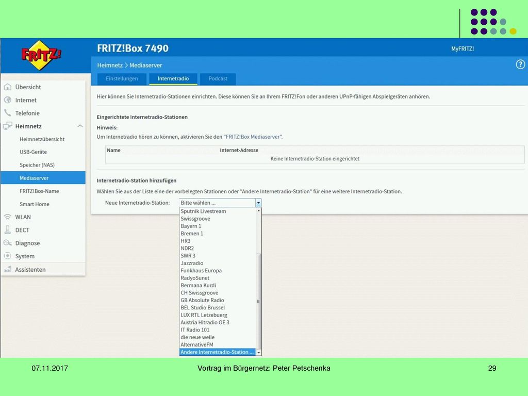The height and width of the screenshot is (396, 528).
Task: Click Heimnetz in the breadcrumb
Action: (110, 65)
